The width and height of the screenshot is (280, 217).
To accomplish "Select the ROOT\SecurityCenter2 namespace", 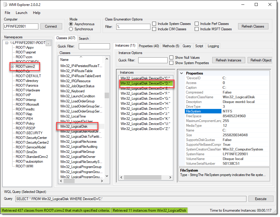I will pos(32,142).
